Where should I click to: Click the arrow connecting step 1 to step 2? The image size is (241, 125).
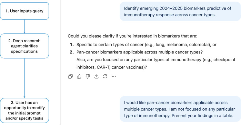pyautogui.click(x=24, y=27)
